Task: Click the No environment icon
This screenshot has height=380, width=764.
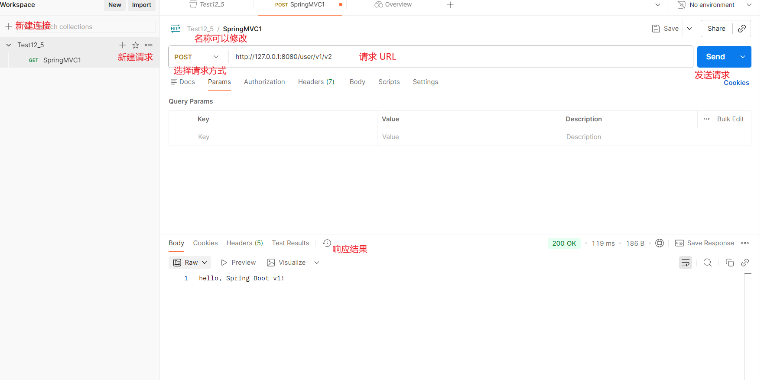Action: [x=681, y=5]
